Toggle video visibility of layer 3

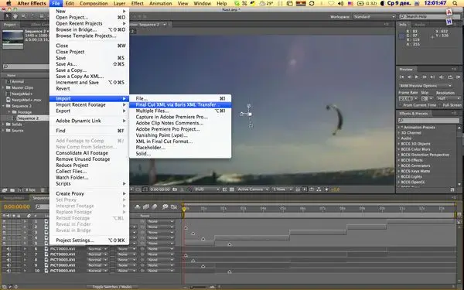tap(4, 232)
